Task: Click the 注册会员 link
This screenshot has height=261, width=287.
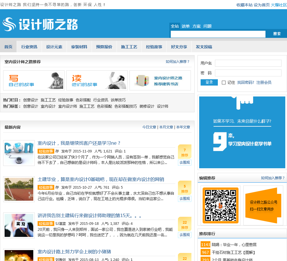Action: [264, 82]
